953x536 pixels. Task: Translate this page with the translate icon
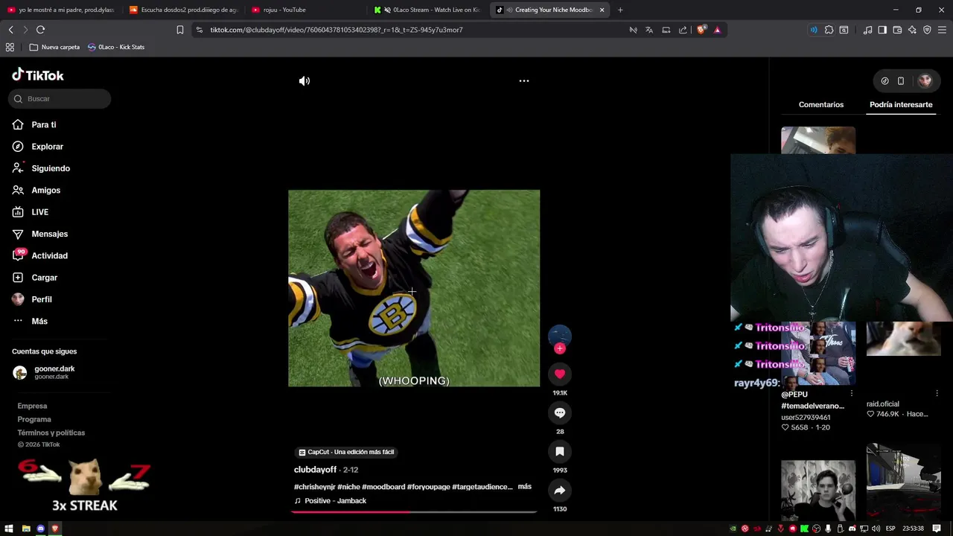tap(649, 30)
